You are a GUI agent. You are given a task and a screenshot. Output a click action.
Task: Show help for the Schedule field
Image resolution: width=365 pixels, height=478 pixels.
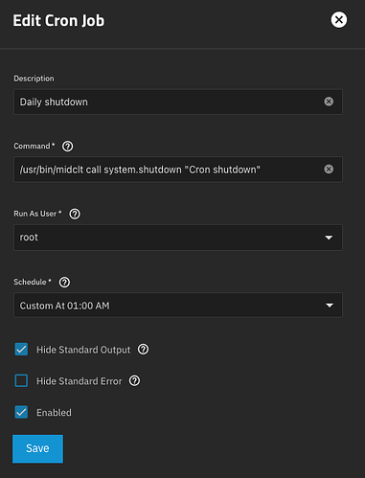(64, 282)
